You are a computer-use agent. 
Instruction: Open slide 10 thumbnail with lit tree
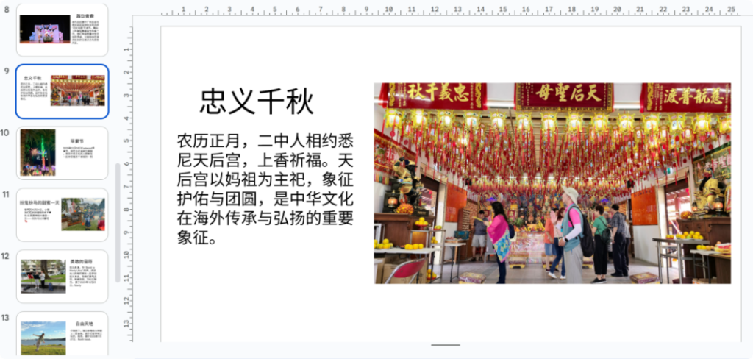[x=63, y=152]
